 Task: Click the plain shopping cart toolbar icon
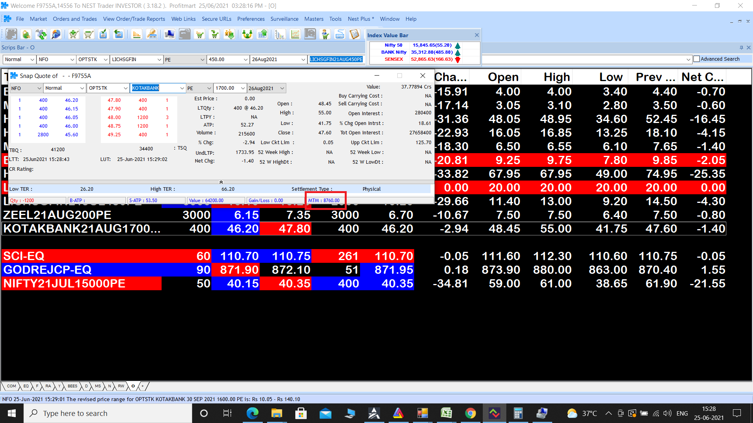(89, 34)
